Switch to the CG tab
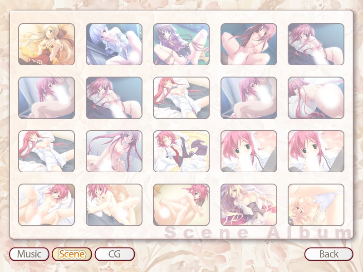The width and height of the screenshot is (363, 272). point(115,254)
